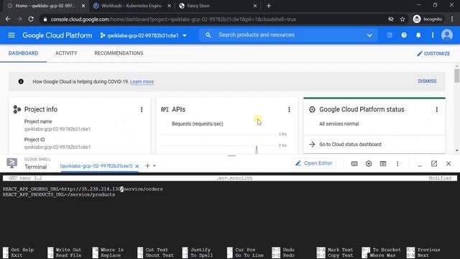Viewport: 460px width, 259px height.
Task: Switch to the Activity tab
Action: [66, 53]
